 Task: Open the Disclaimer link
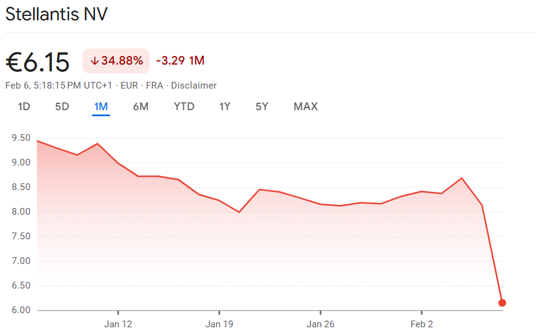coord(193,86)
